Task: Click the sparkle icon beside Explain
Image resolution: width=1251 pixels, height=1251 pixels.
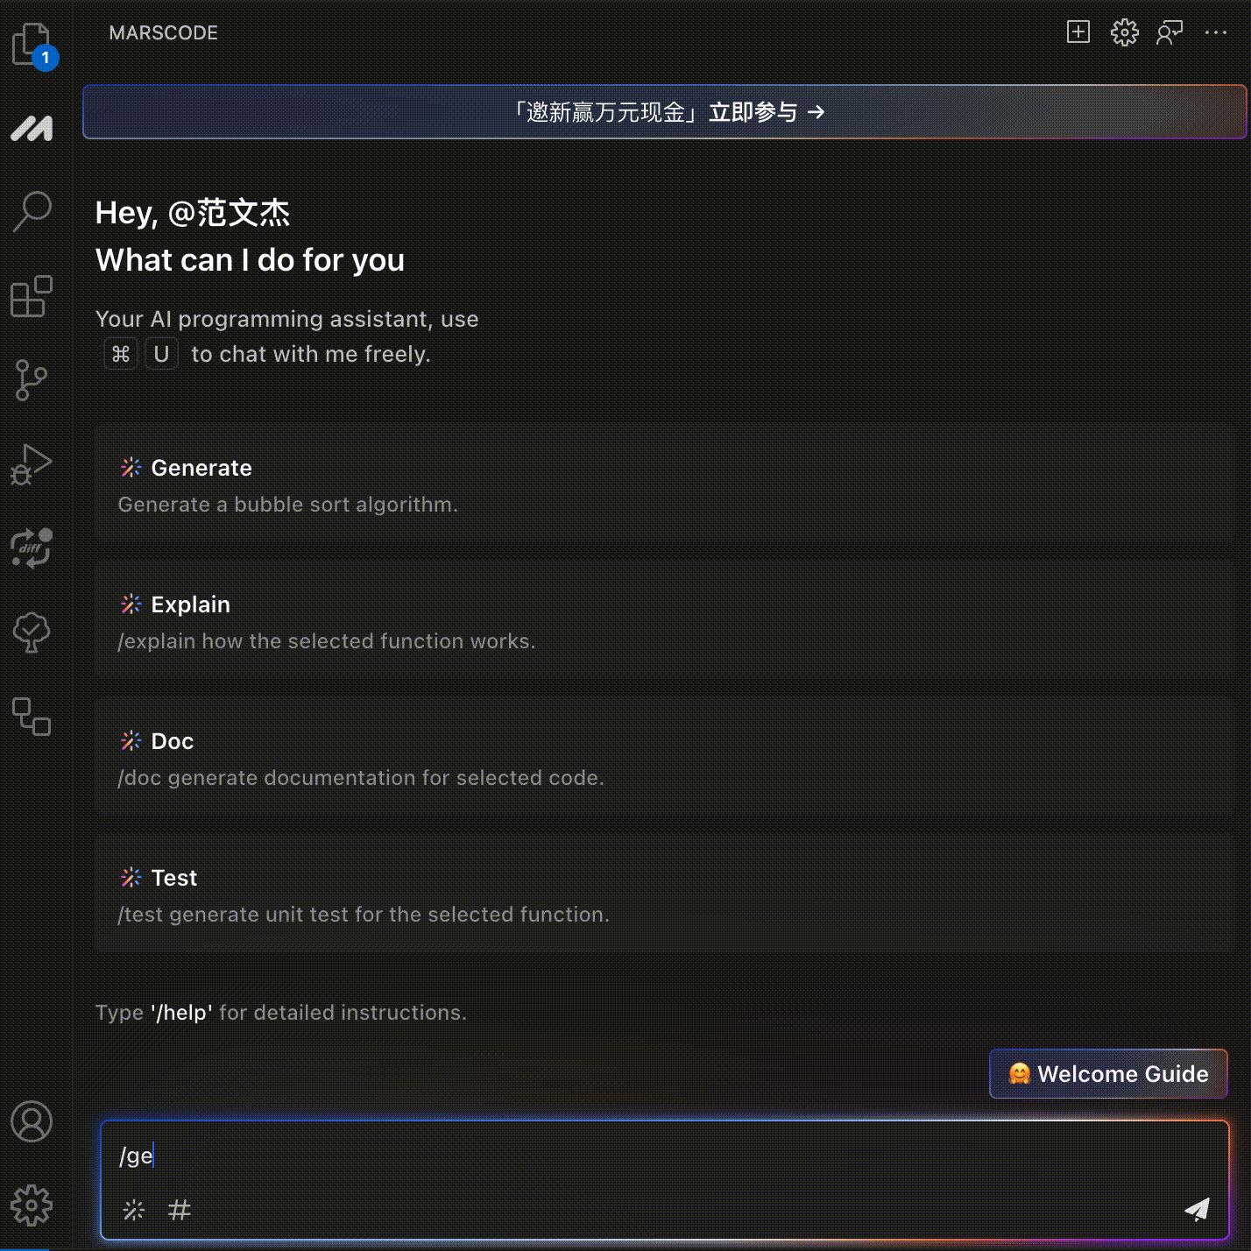Action: click(x=131, y=604)
